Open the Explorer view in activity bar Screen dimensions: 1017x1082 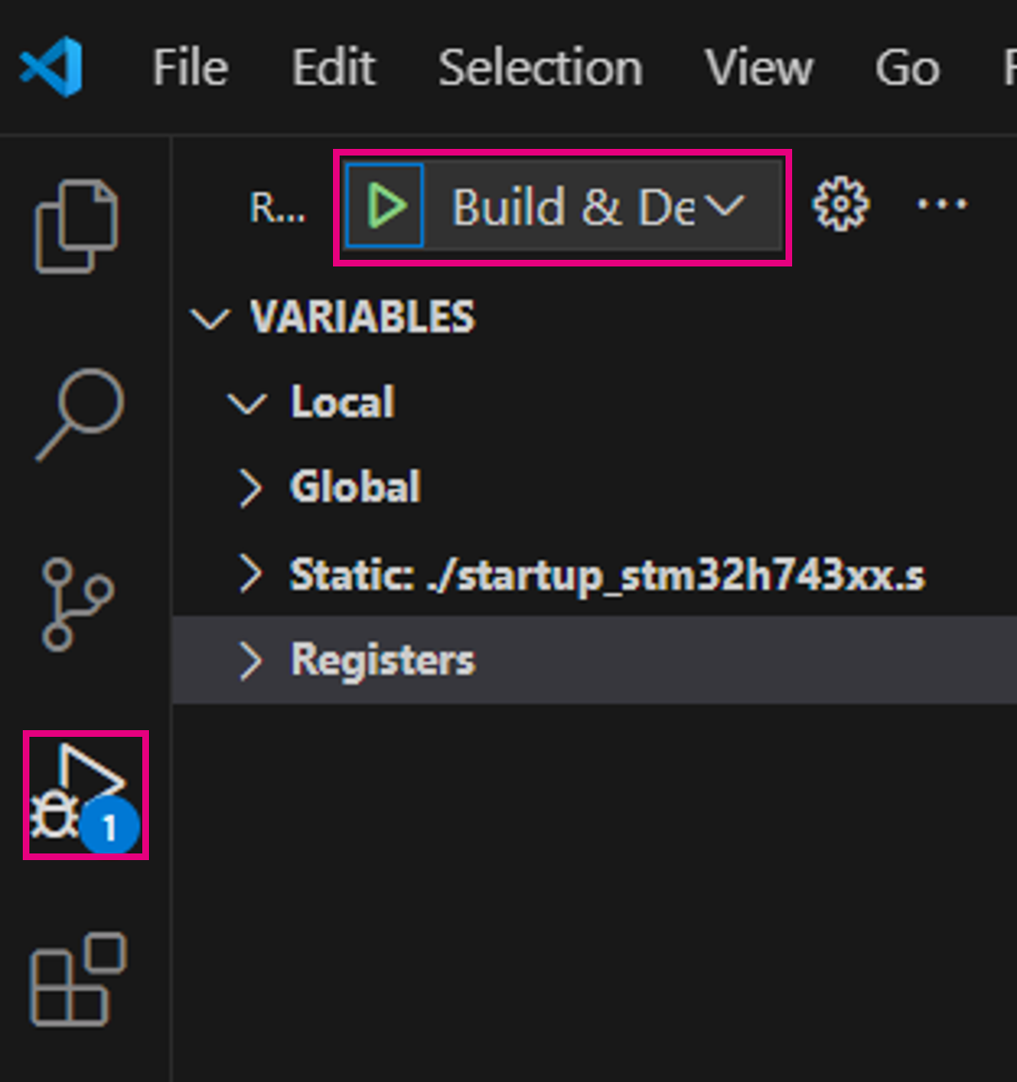77,225
